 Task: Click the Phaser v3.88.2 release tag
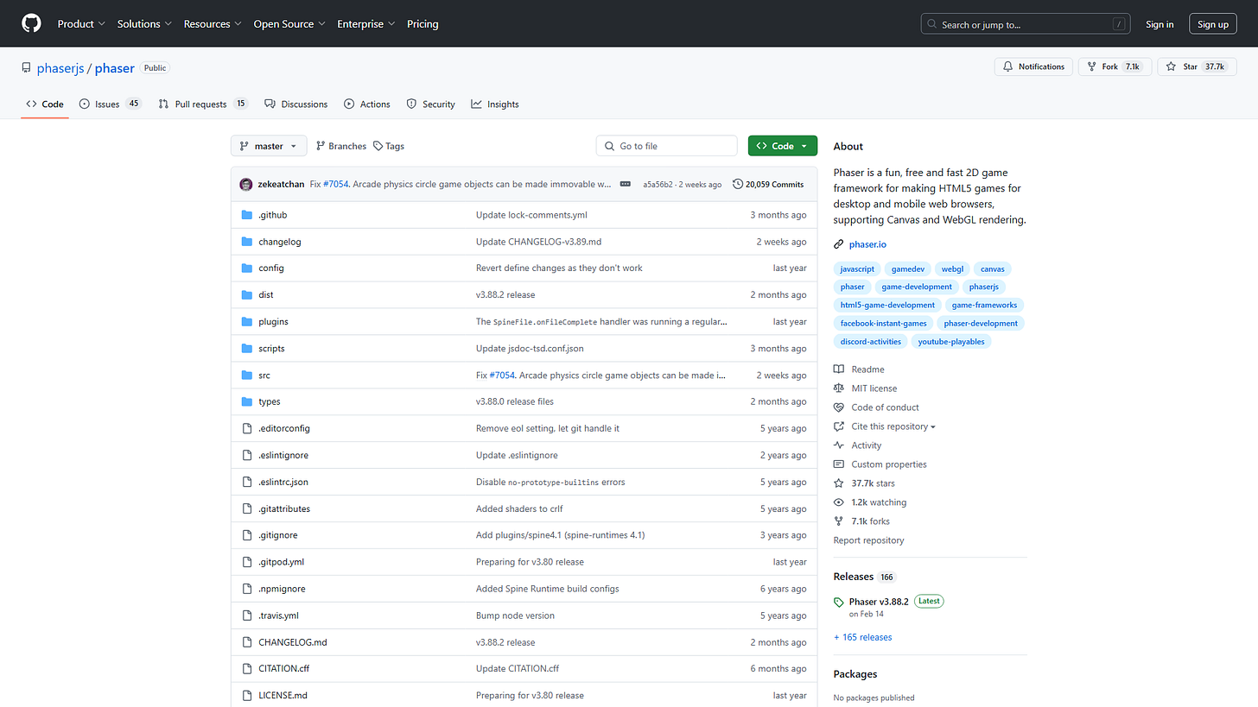tap(879, 602)
